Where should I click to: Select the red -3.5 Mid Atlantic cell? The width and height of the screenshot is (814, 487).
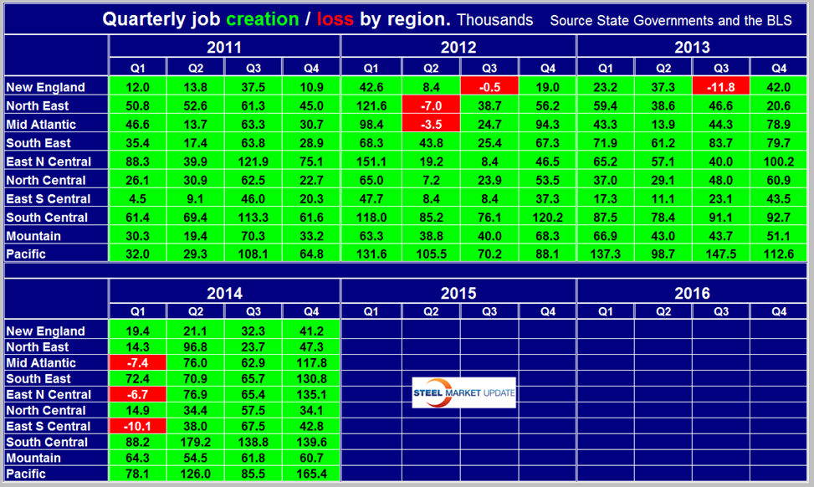tap(430, 125)
